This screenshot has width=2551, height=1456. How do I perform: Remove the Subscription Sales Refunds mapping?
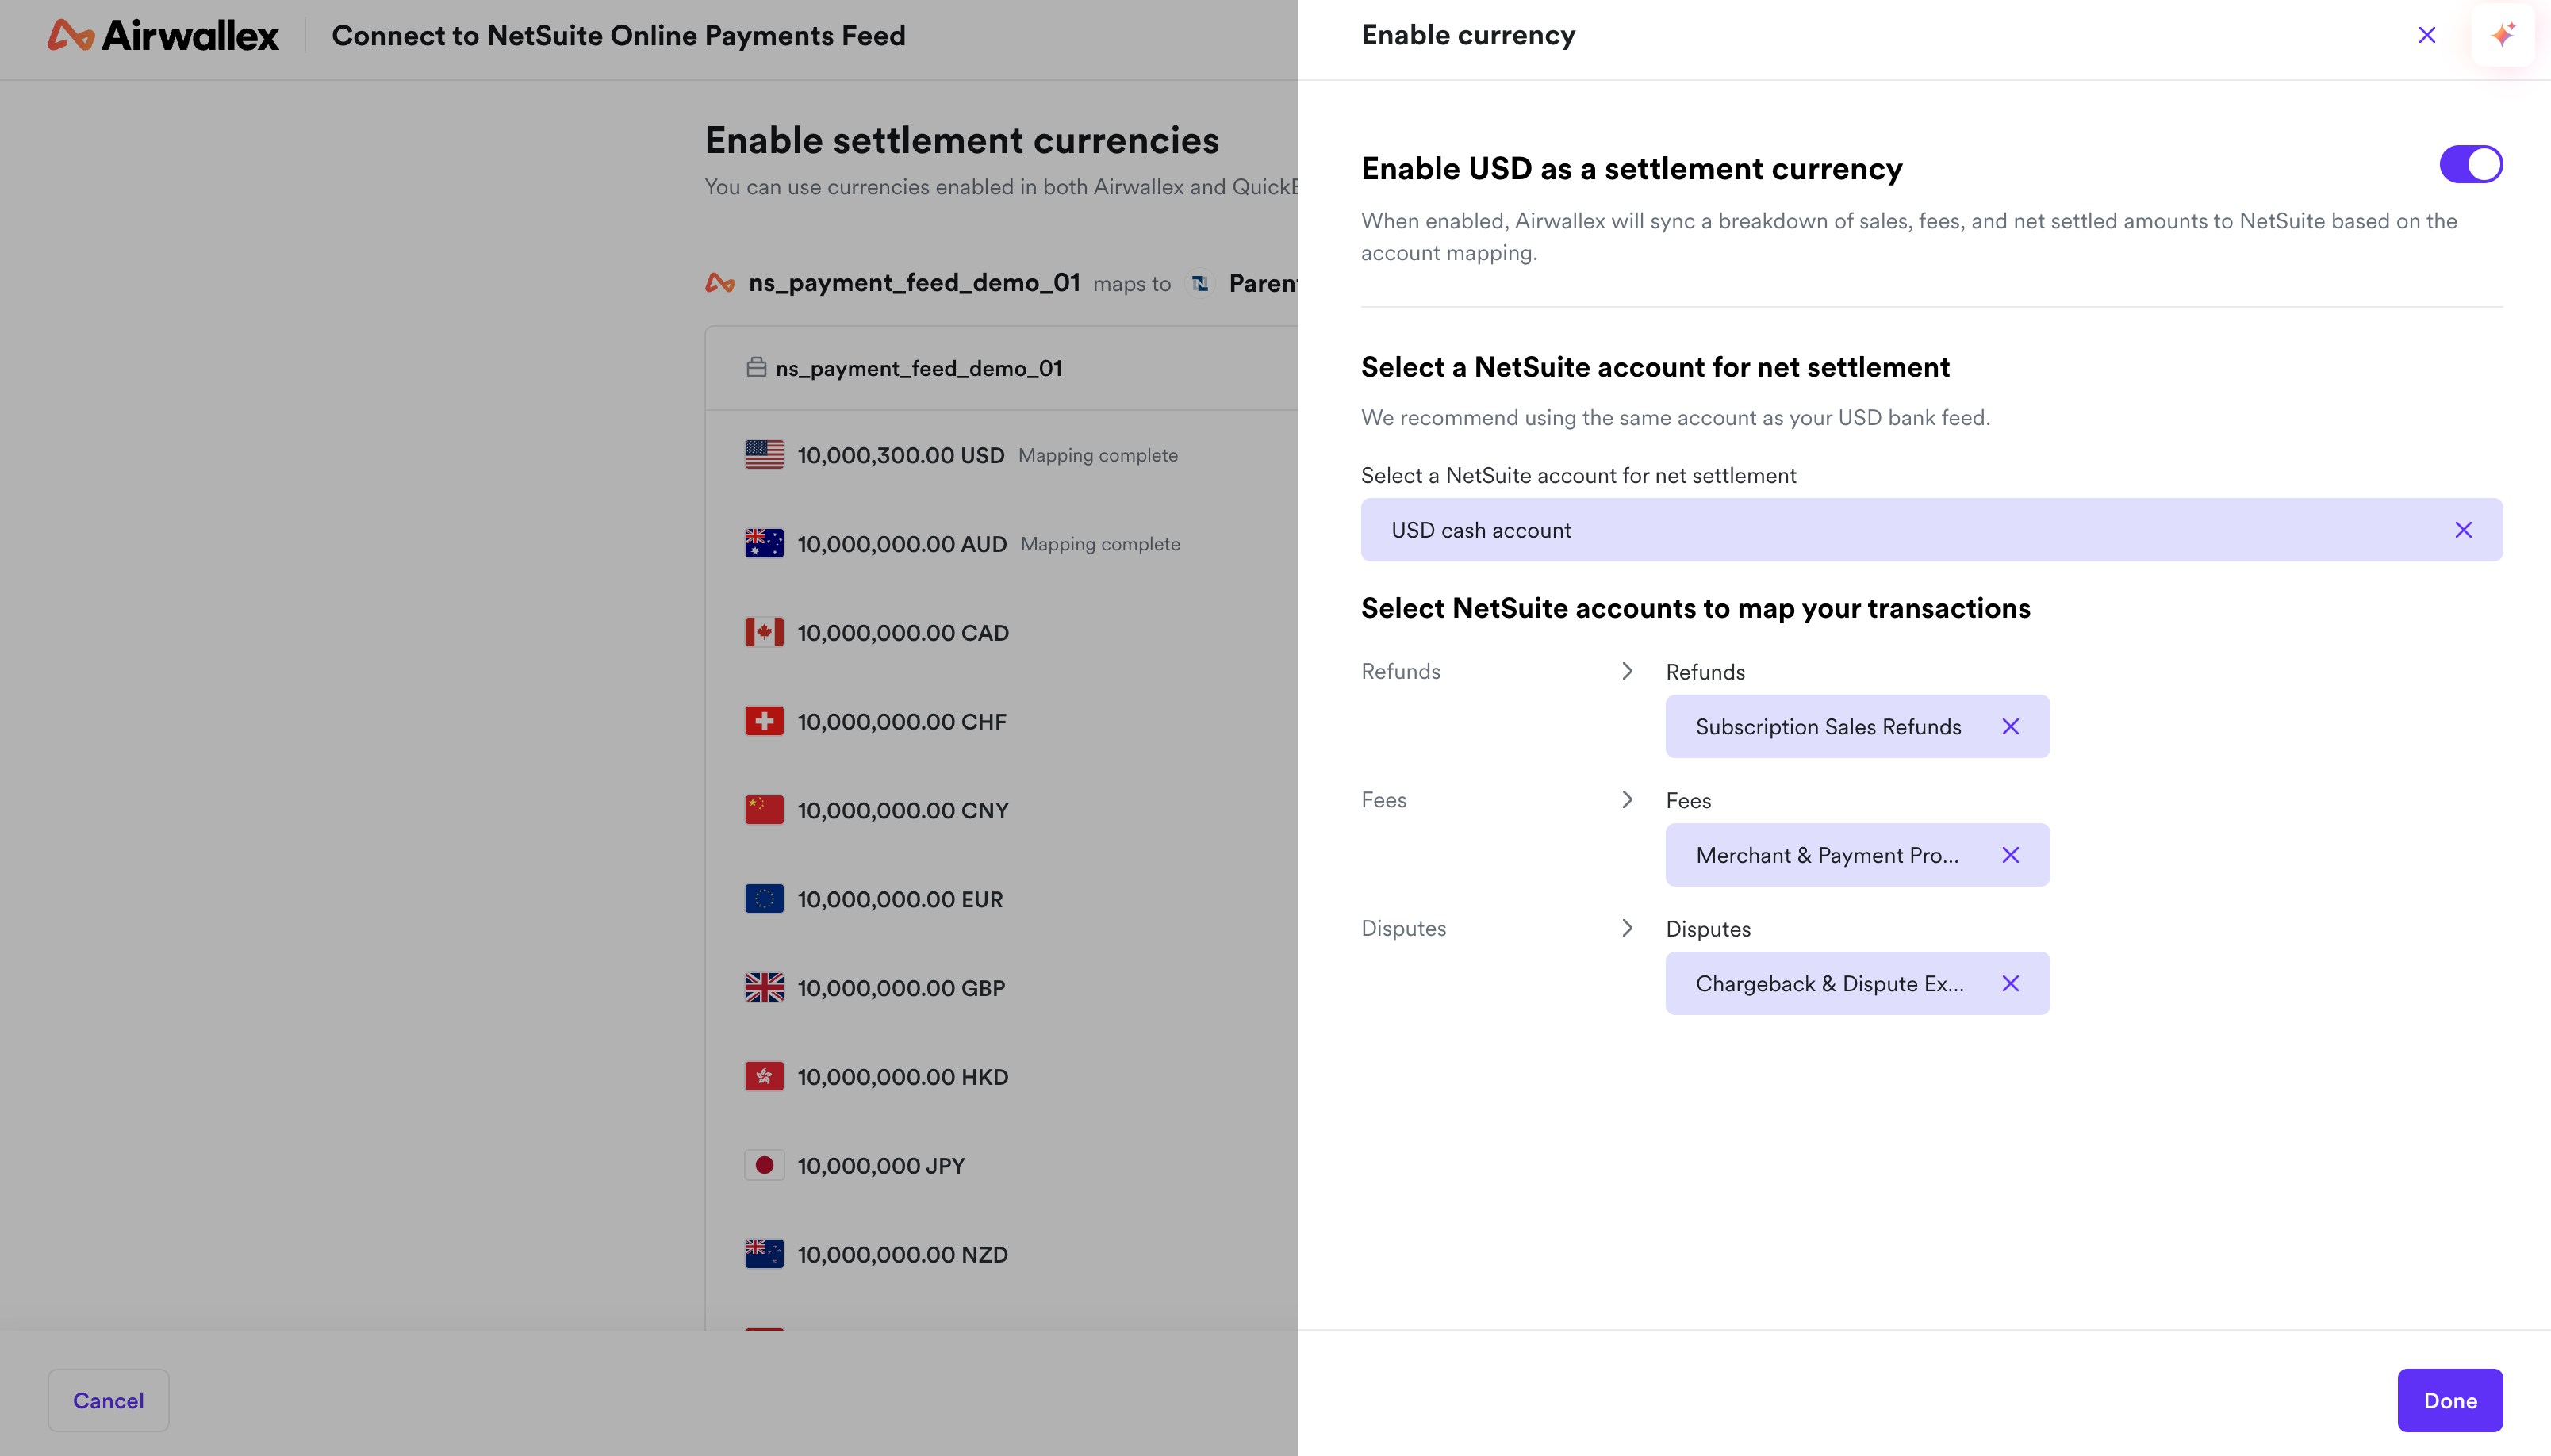pos(2011,726)
